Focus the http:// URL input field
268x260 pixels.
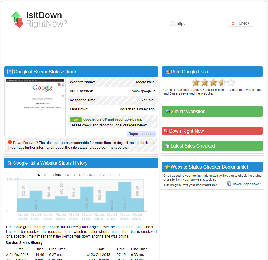(202, 24)
